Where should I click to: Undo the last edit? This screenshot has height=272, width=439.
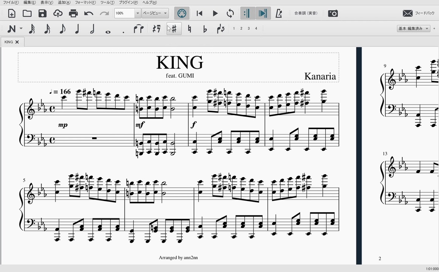point(88,14)
